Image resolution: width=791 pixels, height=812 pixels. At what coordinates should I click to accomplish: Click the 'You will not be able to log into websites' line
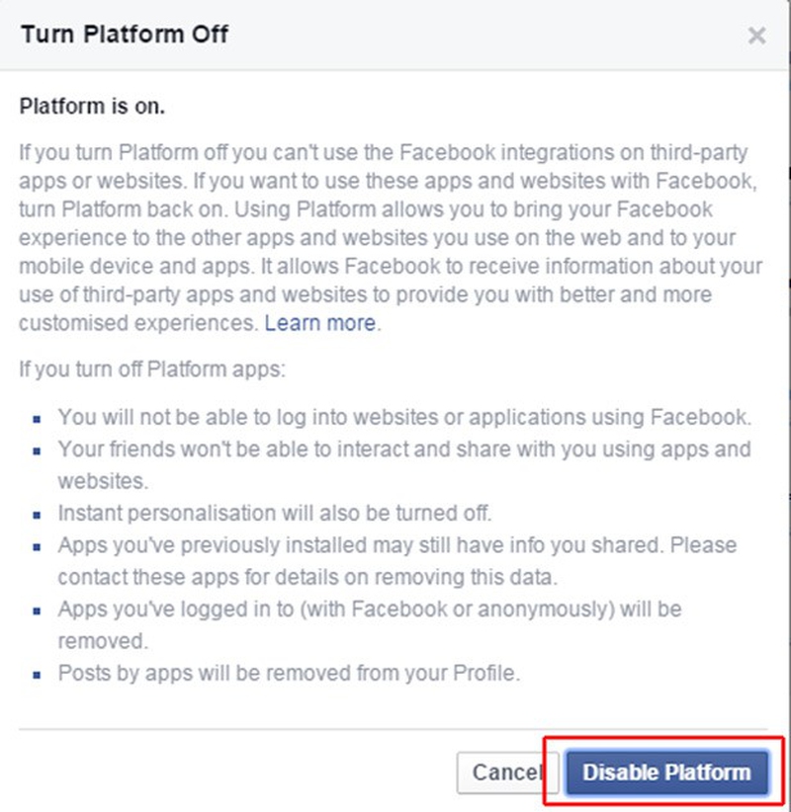(404, 418)
